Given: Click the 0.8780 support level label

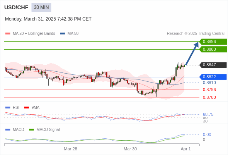Looking at the screenshot, I should 209,97.
